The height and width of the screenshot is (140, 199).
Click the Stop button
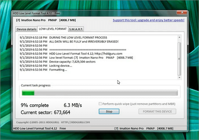click(109, 111)
